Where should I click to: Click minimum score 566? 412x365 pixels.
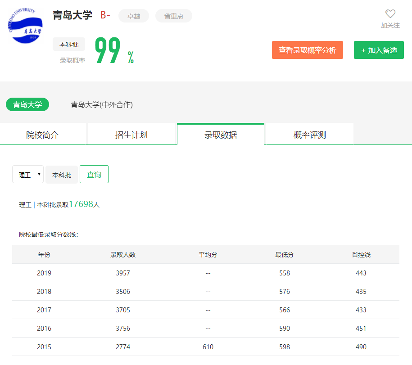tap(285, 310)
